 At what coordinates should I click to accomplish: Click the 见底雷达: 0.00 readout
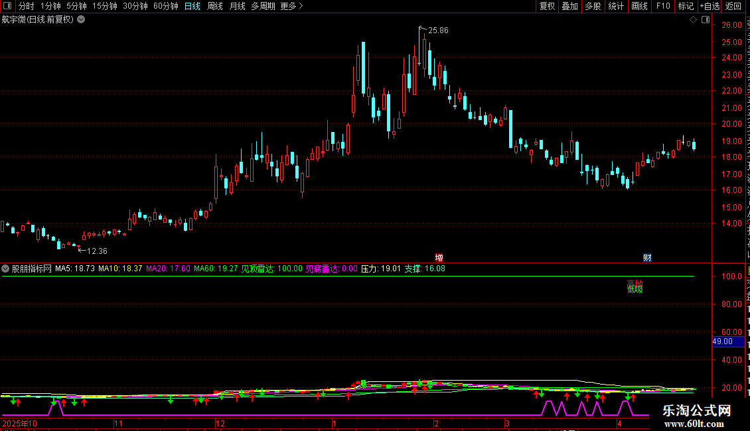point(331,269)
